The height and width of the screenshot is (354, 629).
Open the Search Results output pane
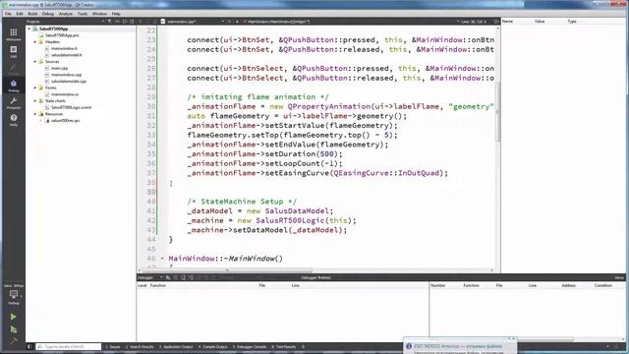(x=140, y=346)
